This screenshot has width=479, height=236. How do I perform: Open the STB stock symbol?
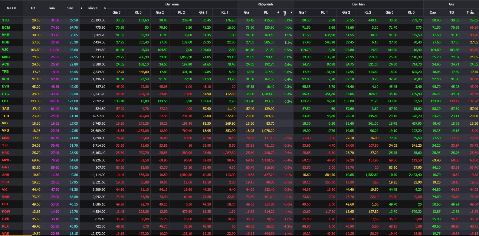(x=5, y=20)
